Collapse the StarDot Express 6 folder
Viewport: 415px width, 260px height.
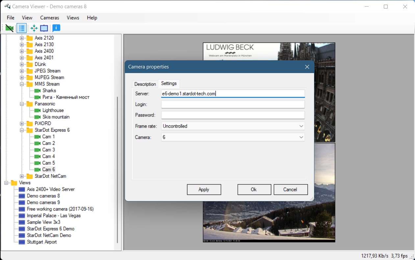pyautogui.click(x=22, y=130)
